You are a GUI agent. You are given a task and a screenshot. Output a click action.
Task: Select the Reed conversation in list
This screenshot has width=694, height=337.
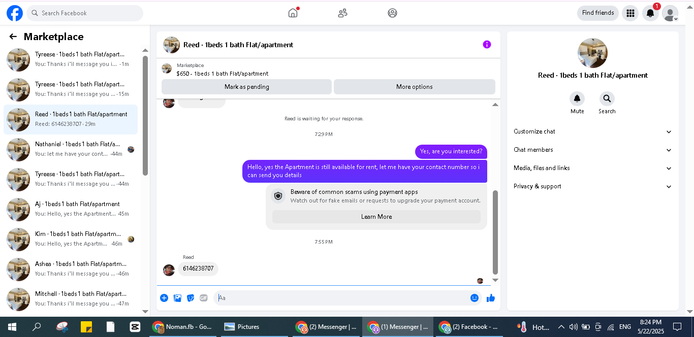(x=71, y=120)
